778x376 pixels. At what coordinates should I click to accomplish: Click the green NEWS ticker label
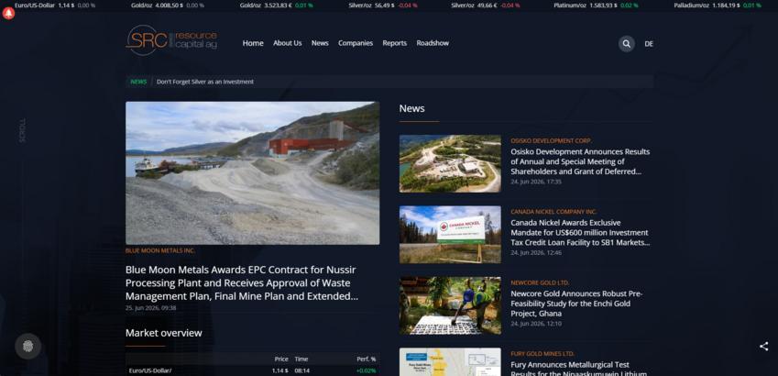coord(138,82)
